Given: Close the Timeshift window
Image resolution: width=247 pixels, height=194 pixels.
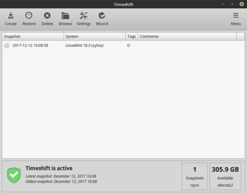Looking at the screenshot, I should click(241, 4).
